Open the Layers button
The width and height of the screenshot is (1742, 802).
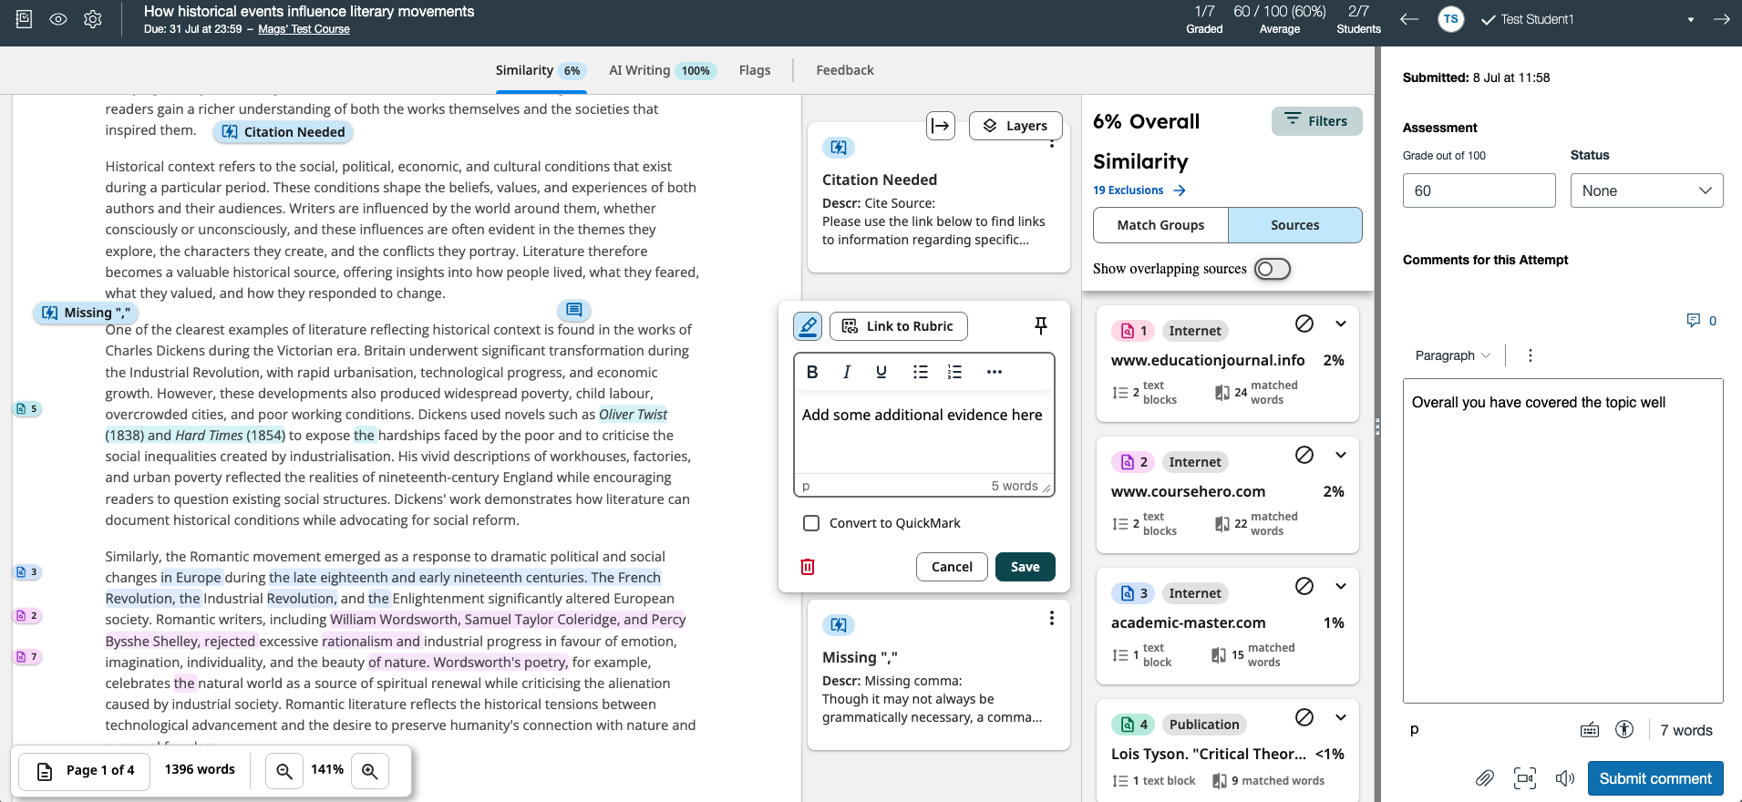pyautogui.click(x=1015, y=126)
